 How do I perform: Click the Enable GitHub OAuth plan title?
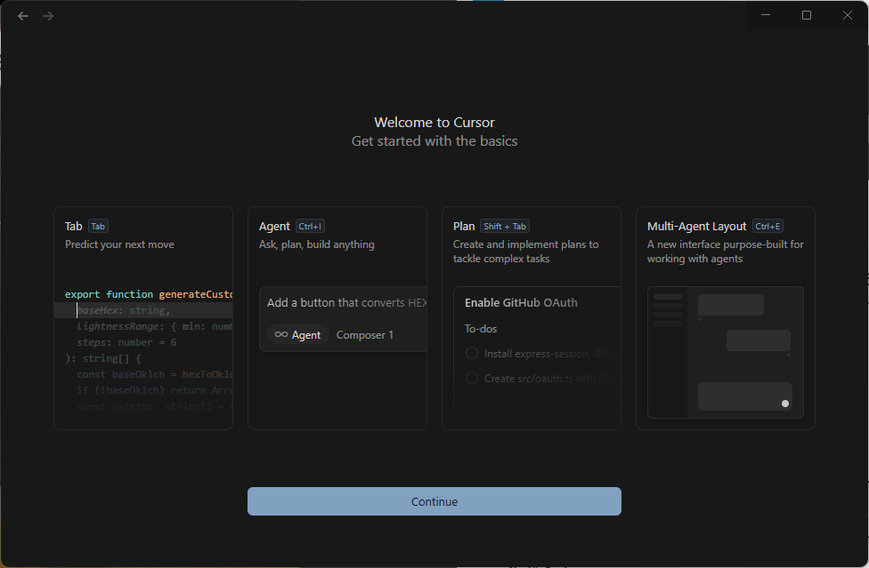(x=521, y=303)
